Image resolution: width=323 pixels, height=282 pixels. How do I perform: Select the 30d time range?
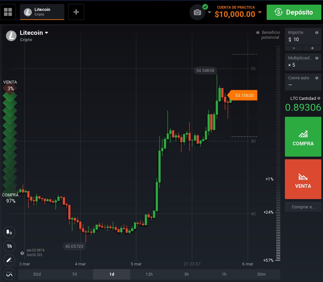coord(37,274)
